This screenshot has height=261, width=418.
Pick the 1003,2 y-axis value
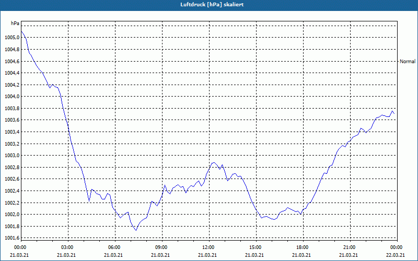point(12,144)
